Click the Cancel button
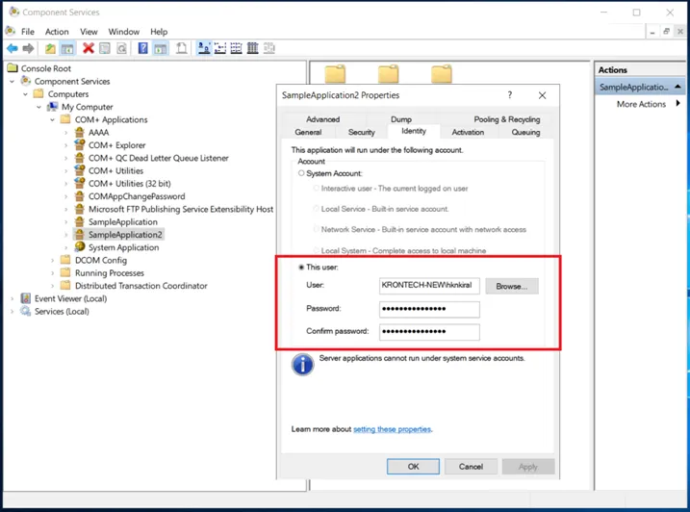The width and height of the screenshot is (690, 512). [x=471, y=467]
